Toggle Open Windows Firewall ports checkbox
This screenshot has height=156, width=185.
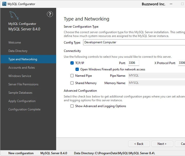[77, 69]
